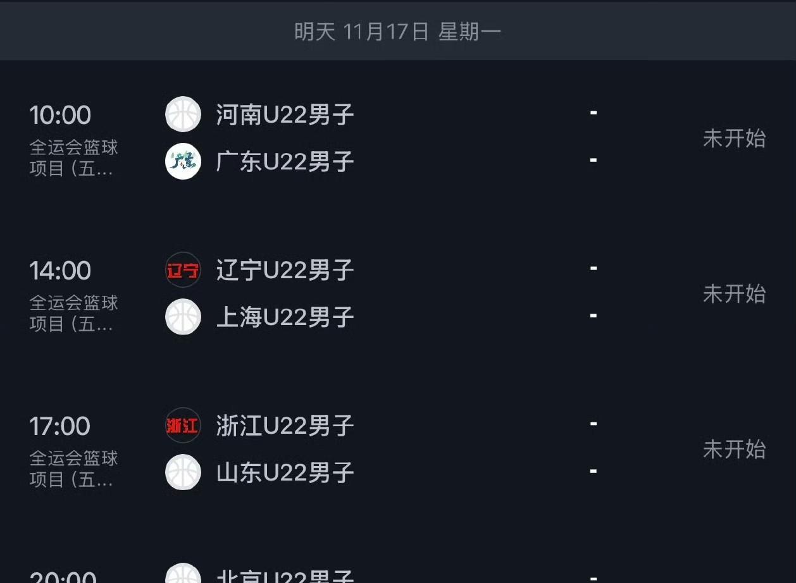The height and width of the screenshot is (583, 796).
Task: Click the 山东U22男子 team logo
Action: [x=183, y=472]
